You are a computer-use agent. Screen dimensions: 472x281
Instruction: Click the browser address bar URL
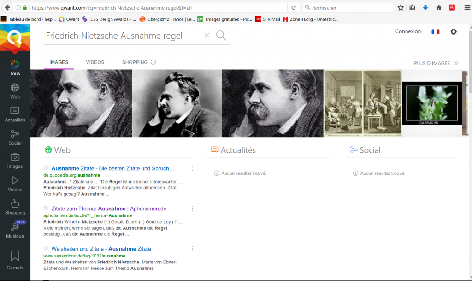click(158, 7)
